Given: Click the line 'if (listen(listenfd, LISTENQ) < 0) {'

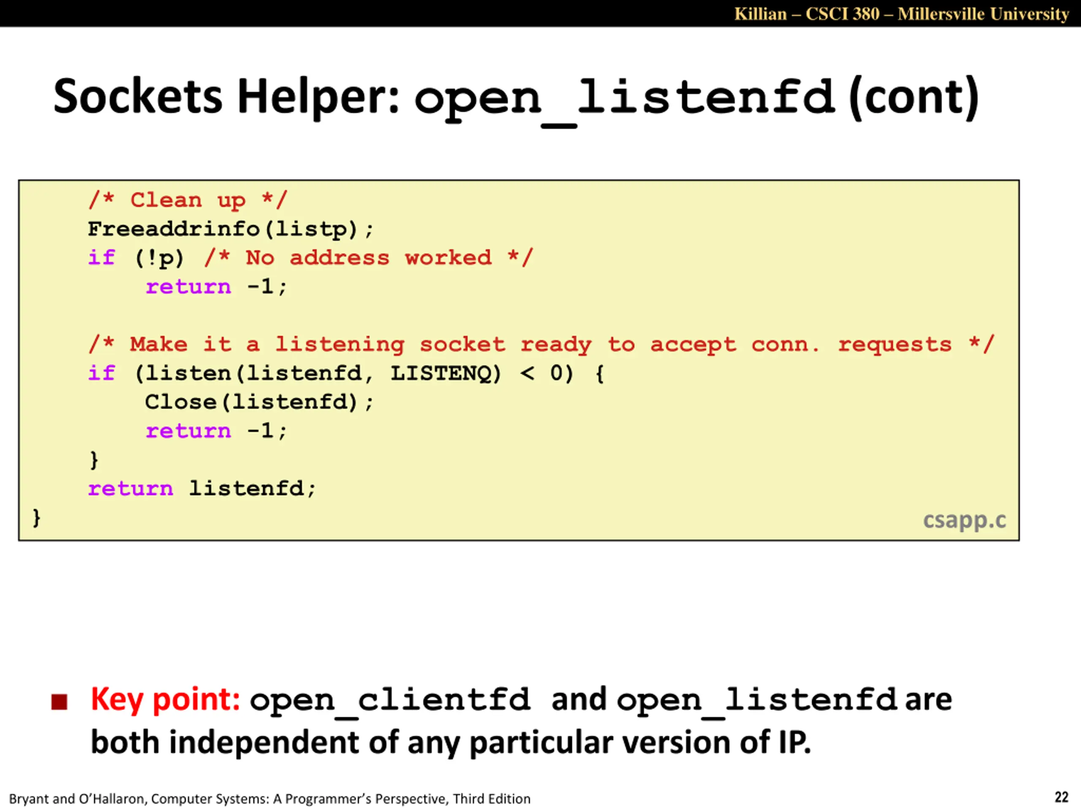Looking at the screenshot, I should tap(347, 373).
